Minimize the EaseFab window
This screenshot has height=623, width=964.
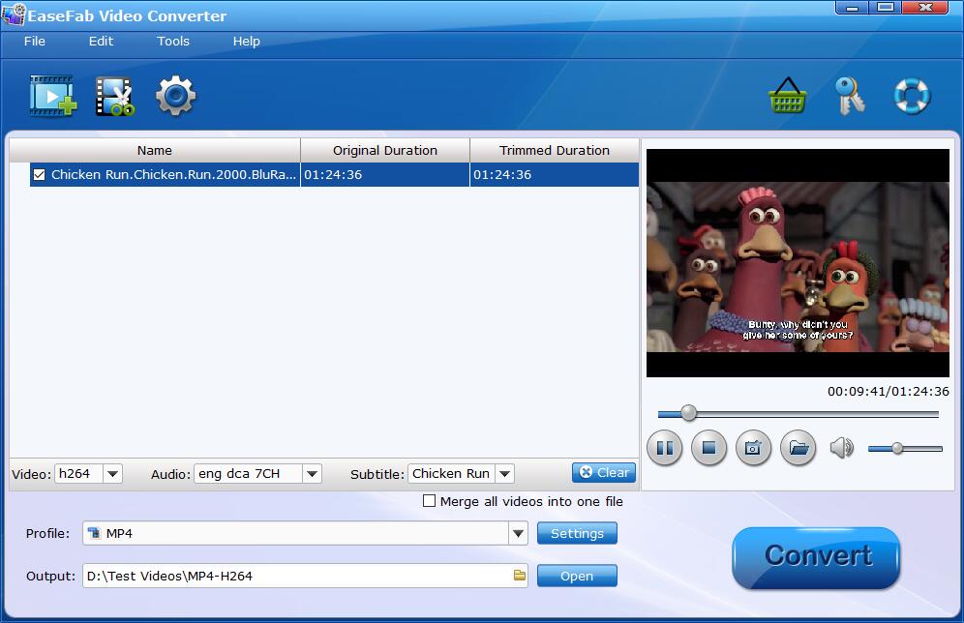[852, 8]
